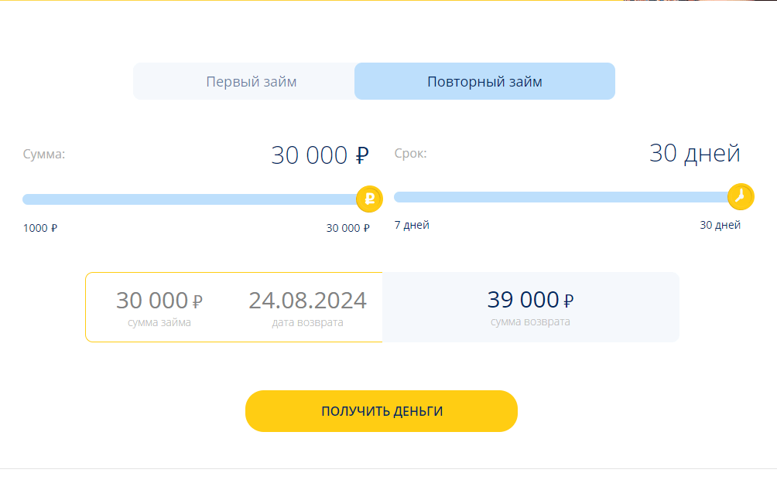This screenshot has width=777, height=500.
Task: Click the 7 дней minimum term label
Action: tap(412, 225)
